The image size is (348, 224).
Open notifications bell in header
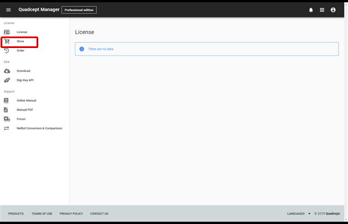311,10
